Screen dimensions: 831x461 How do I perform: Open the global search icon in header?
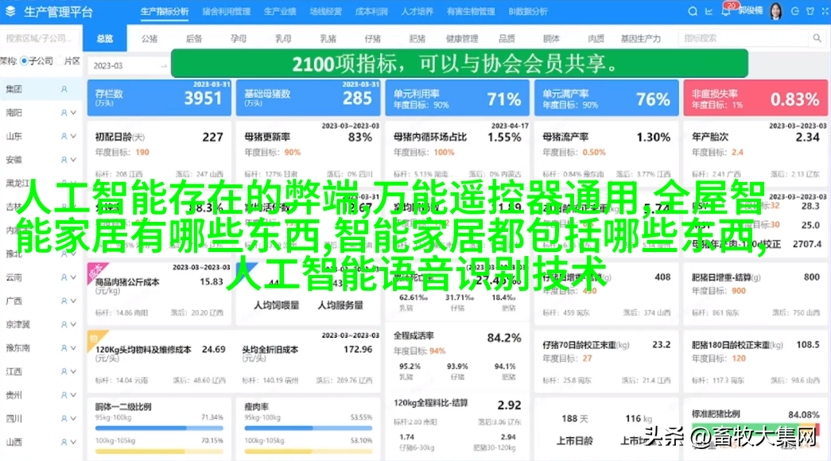[692, 11]
